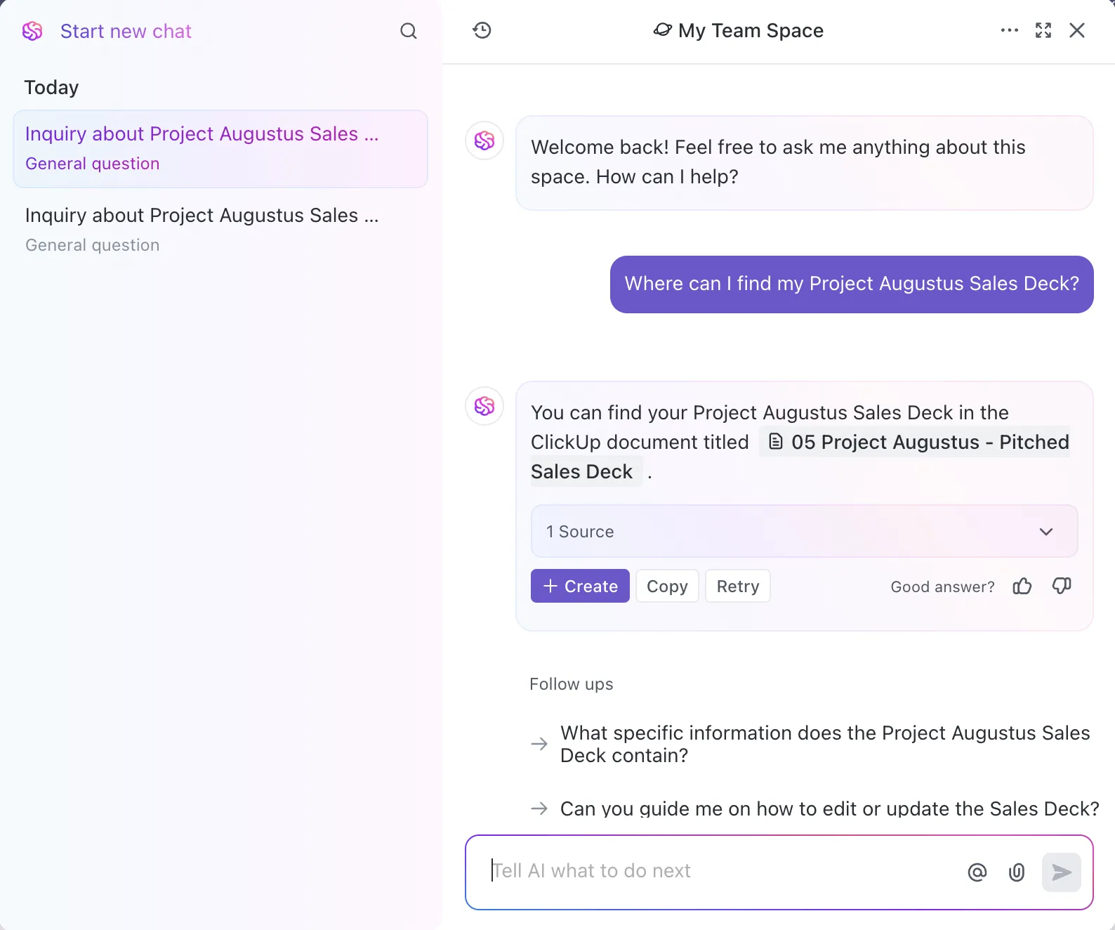Click the Create button
This screenshot has height=930, width=1115.
[x=580, y=586]
